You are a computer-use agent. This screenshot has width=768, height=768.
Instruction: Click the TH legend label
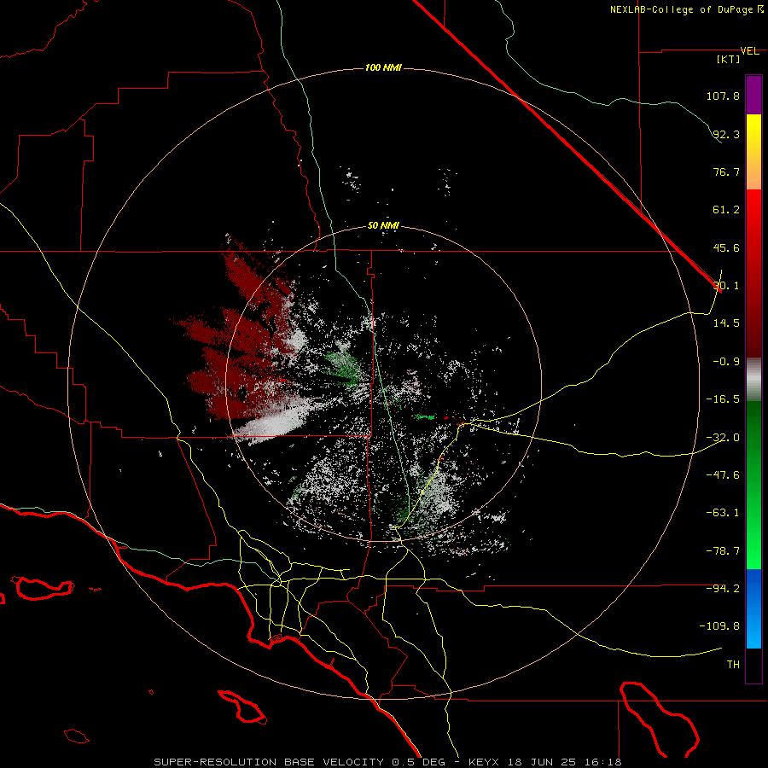733,665
